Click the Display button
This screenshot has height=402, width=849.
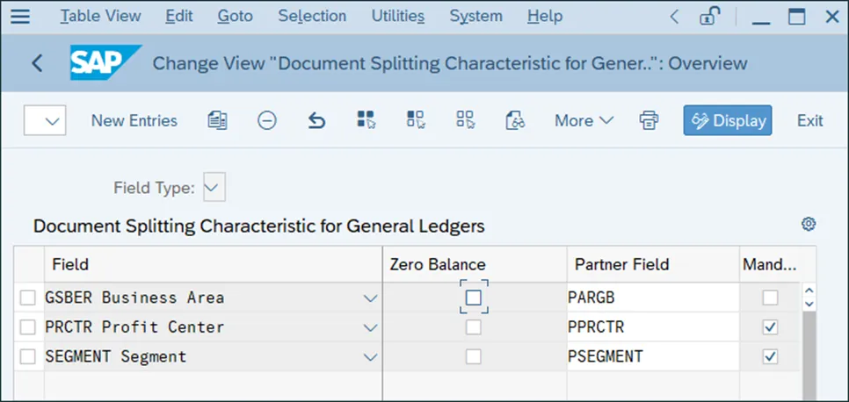click(x=728, y=120)
